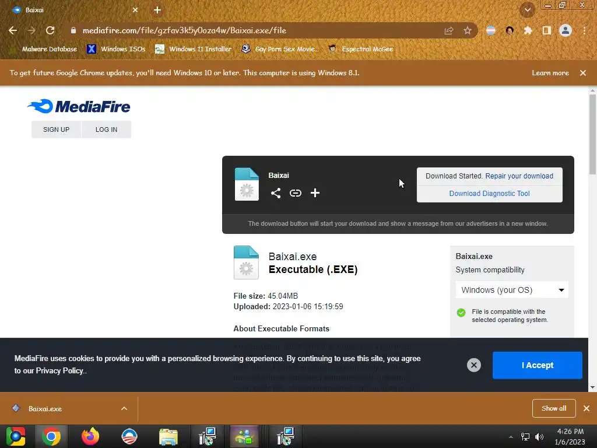
Task: Click Learn more on update notice
Action: [x=550, y=73]
